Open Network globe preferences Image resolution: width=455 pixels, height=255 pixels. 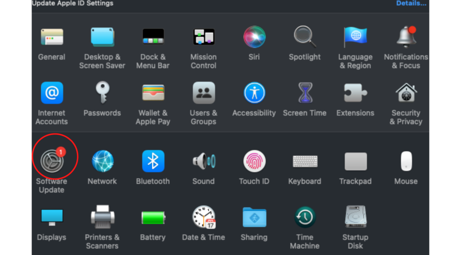(102, 161)
